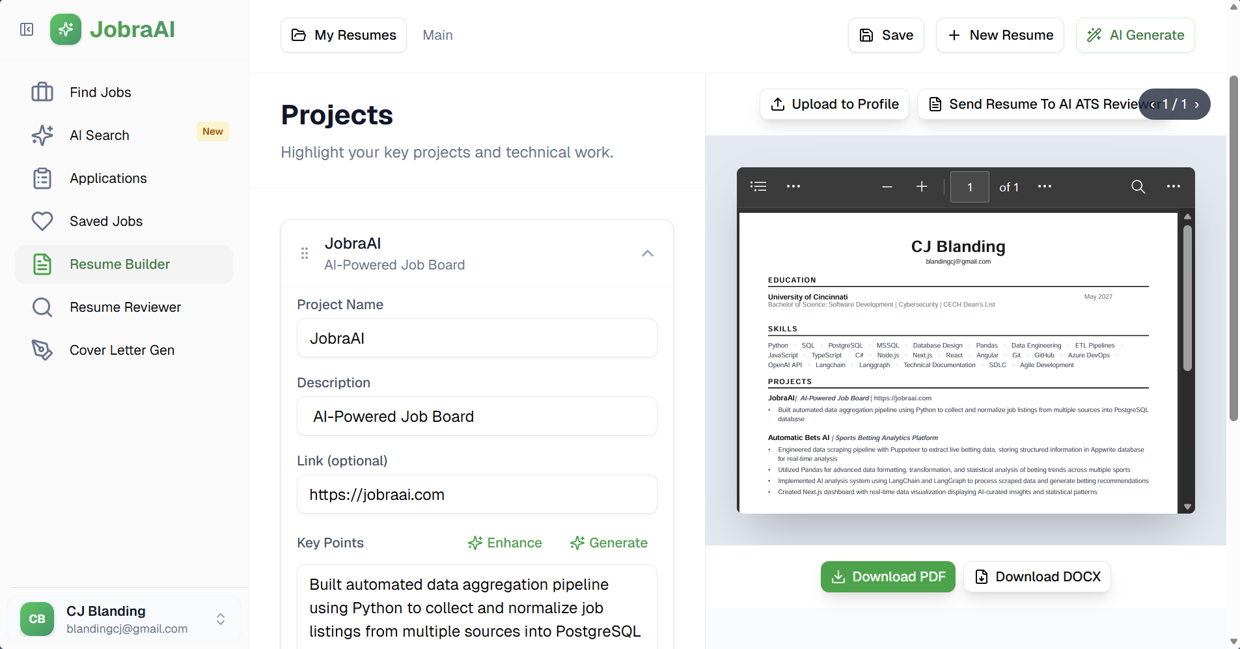1240x649 pixels.
Task: Click the Link (optional) input field
Action: pos(477,494)
